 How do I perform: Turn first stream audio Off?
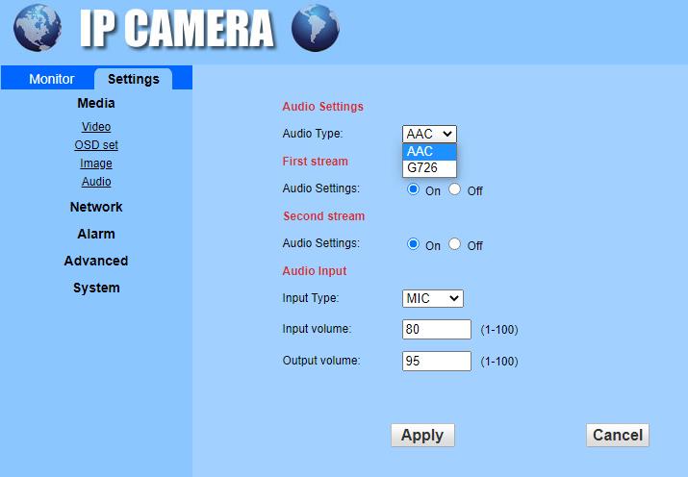[455, 189]
